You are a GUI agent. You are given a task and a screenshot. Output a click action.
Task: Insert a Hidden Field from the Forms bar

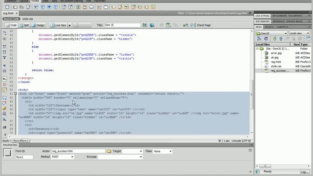22,7
